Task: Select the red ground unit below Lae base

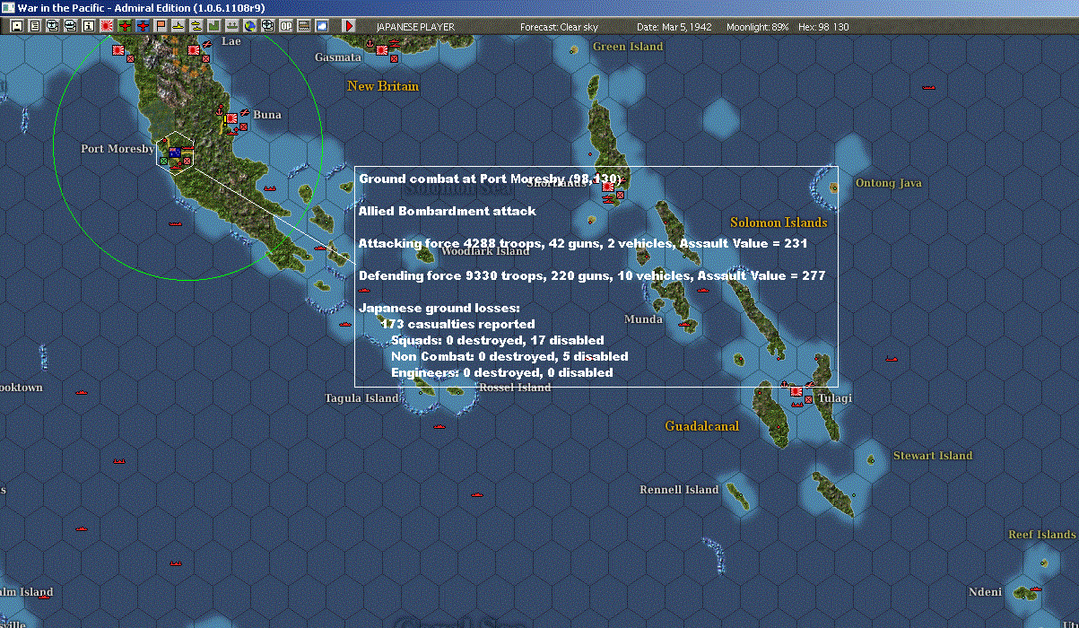Action: point(205,59)
